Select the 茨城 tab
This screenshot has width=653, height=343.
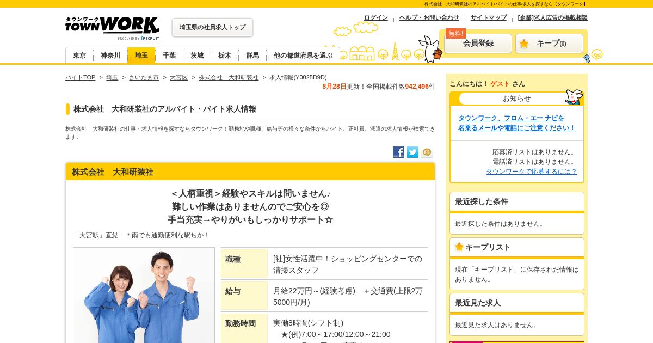pyautogui.click(x=197, y=56)
